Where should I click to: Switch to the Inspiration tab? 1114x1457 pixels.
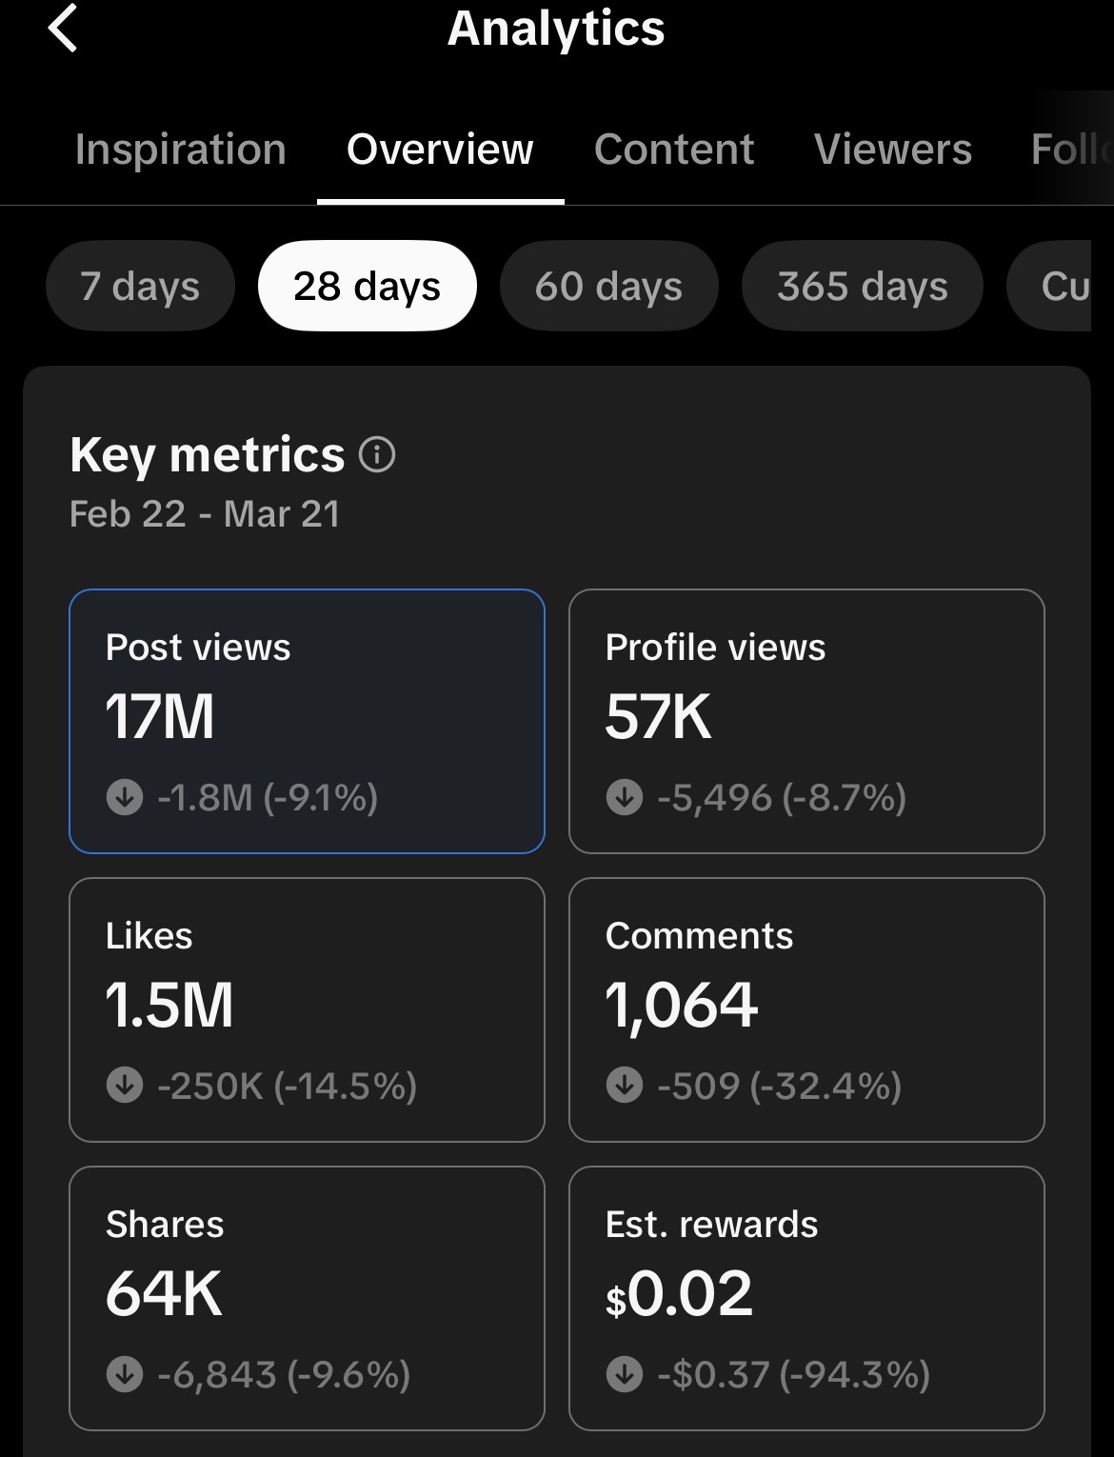click(181, 150)
